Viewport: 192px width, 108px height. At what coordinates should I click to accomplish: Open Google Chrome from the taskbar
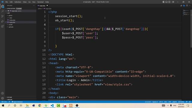[x=40, y=105]
